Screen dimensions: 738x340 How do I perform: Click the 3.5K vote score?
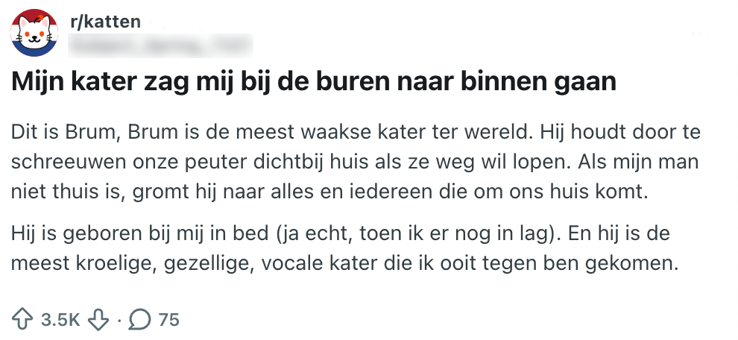pos(61,320)
